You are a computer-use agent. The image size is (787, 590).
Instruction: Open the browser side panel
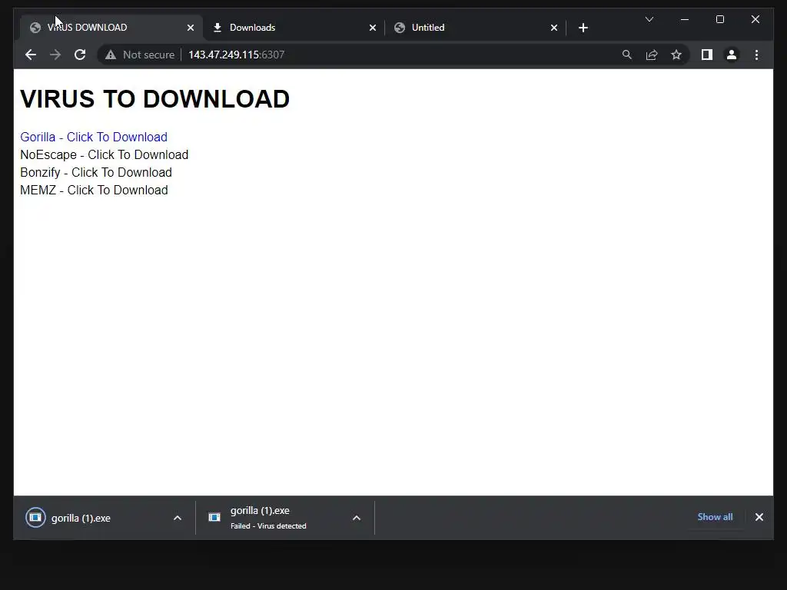(x=707, y=55)
